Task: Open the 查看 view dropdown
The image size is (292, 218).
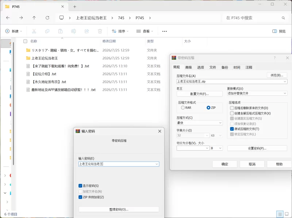Action: coord(145,31)
